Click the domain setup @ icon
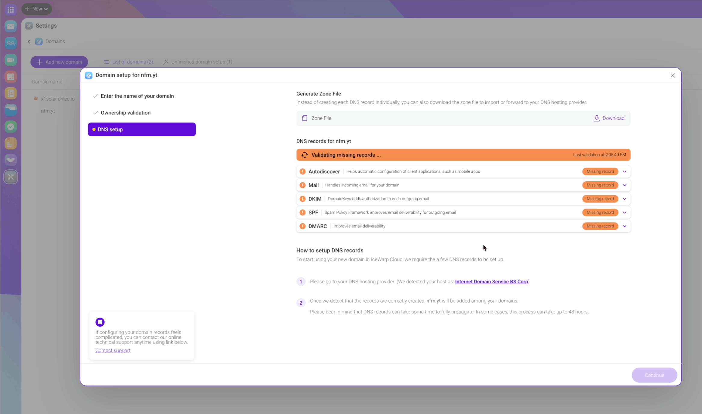Viewport: 702px width, 414px height. coord(88,75)
